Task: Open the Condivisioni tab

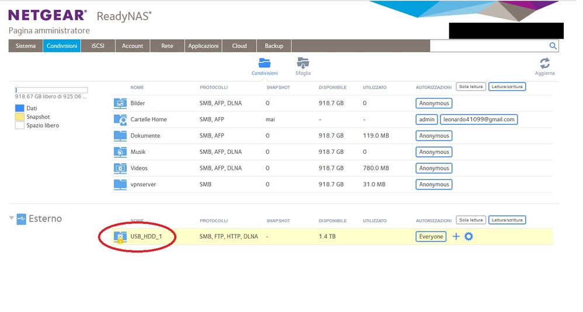Action: click(x=62, y=46)
